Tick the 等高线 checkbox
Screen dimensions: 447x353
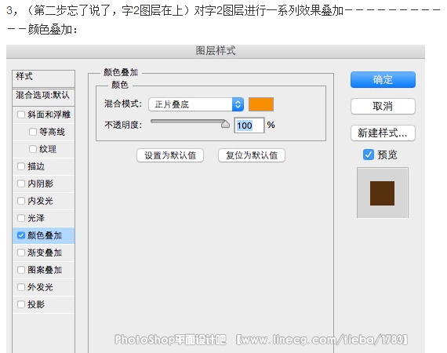(33, 132)
